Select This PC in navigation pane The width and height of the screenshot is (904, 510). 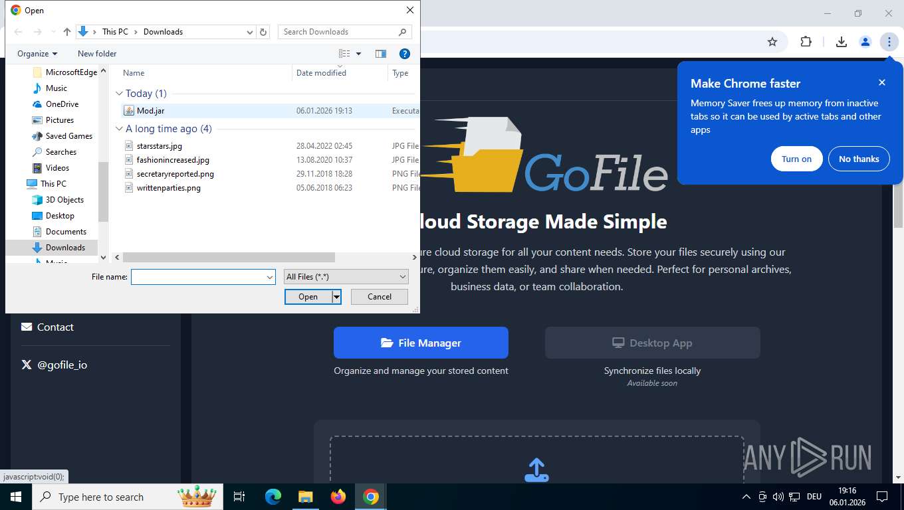coord(53,184)
